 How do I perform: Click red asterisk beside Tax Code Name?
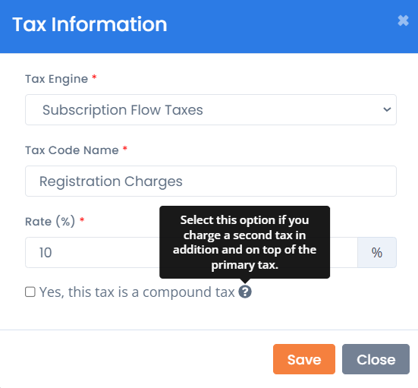(x=124, y=149)
